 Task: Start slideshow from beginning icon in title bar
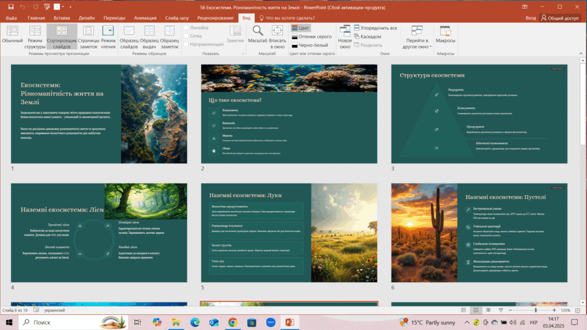point(47,7)
